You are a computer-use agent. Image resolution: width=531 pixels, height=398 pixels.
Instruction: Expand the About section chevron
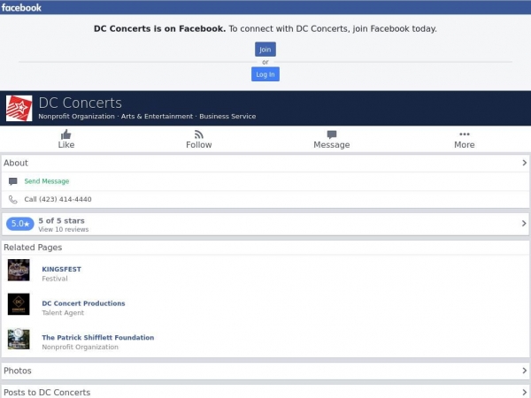pos(524,163)
